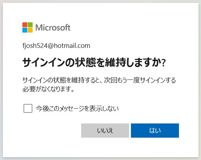
Task: Click the blue square of Microsoft logo
Action: click(25, 30)
